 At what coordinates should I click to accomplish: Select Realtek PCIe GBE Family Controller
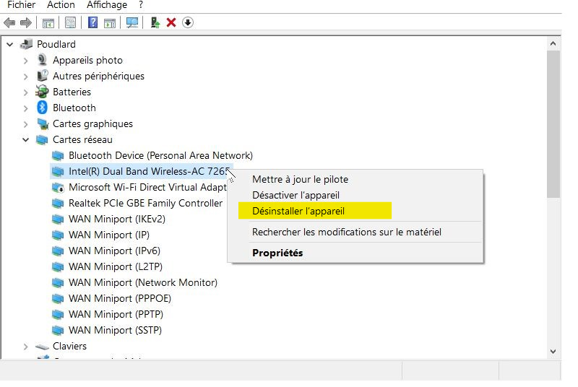pos(146,204)
